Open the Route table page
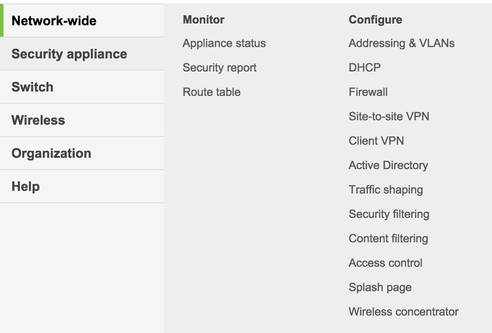This screenshot has height=333, width=492. pyautogui.click(x=211, y=92)
